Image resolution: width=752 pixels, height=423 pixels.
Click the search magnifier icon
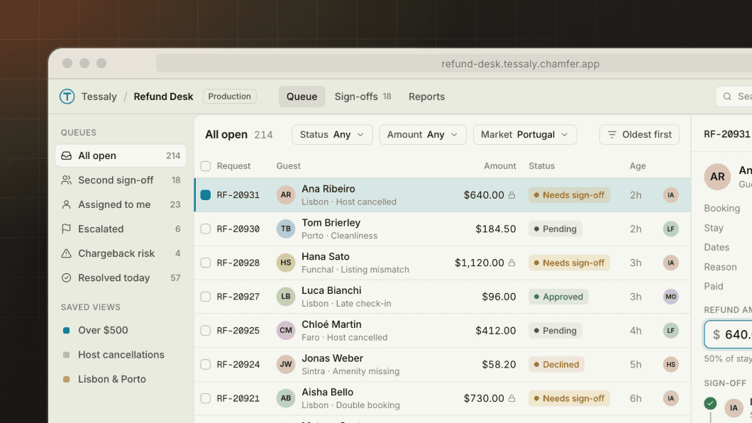coord(728,97)
